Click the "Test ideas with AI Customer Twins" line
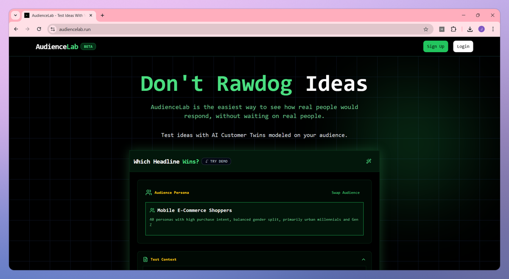This screenshot has width=509, height=279. point(255,135)
